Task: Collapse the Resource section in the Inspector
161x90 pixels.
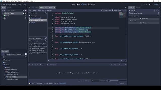Action: (129, 21)
